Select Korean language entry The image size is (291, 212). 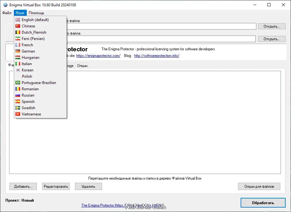coord(40,70)
